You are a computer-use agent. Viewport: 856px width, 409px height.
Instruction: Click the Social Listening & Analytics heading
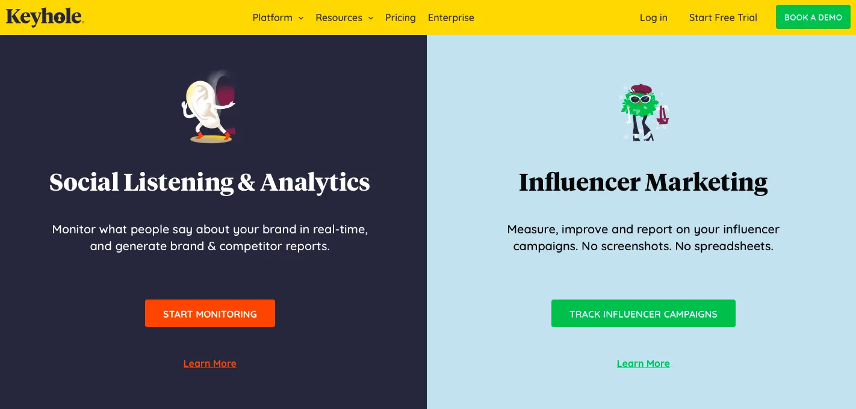click(209, 182)
